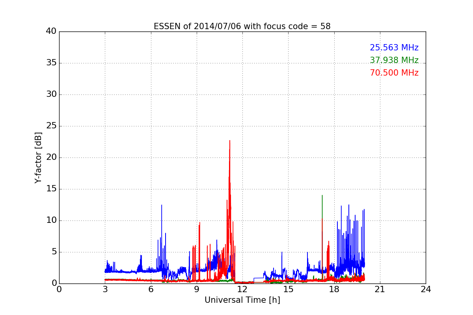Click the plot title "ESSEN of 2014/07/06 with focus code = 58"
This screenshot has width=473, height=315.
pyautogui.click(x=242, y=26)
